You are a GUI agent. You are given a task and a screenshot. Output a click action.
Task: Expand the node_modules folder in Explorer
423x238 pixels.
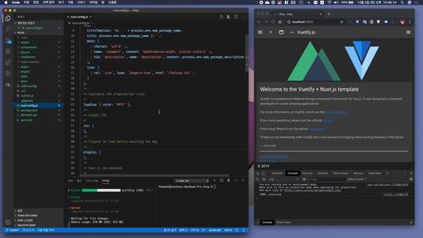pos(30,61)
